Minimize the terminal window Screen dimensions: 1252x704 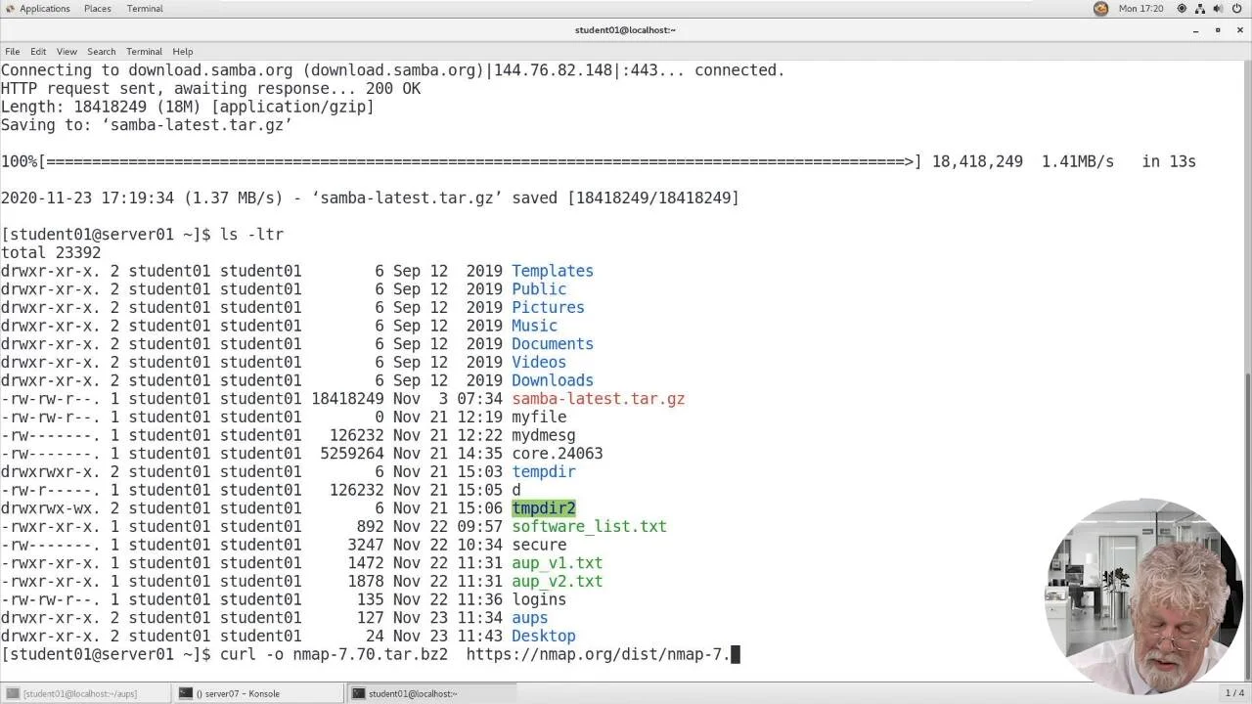point(1195,30)
